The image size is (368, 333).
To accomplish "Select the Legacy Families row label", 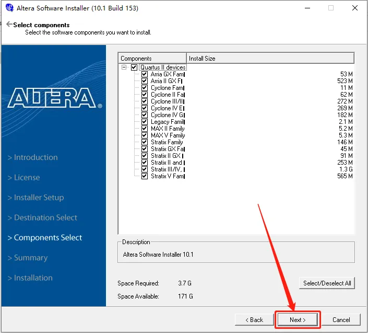I will [168, 122].
